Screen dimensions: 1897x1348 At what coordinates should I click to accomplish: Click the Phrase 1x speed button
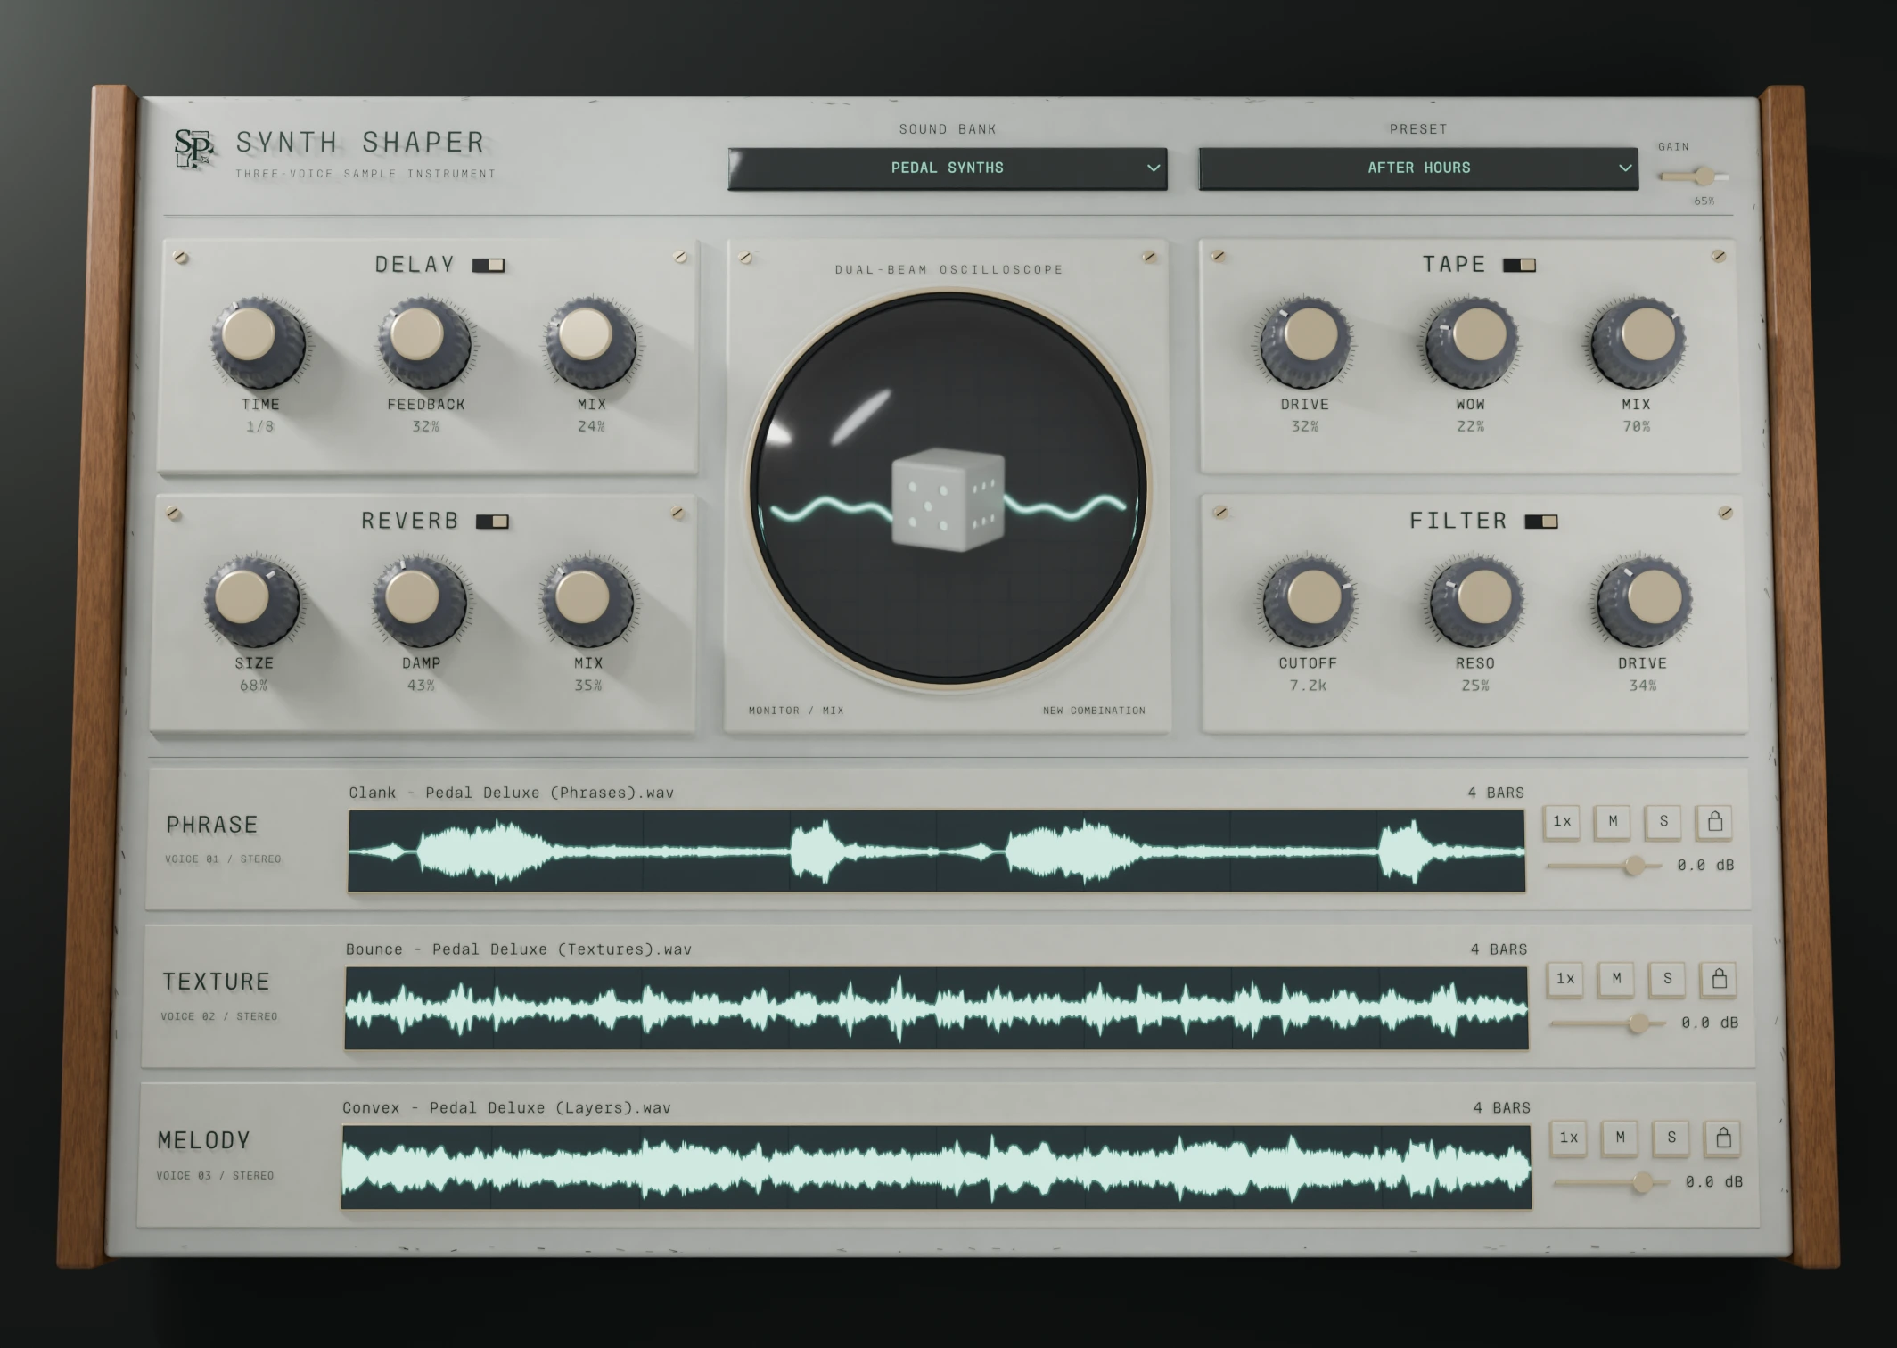coord(1562,822)
